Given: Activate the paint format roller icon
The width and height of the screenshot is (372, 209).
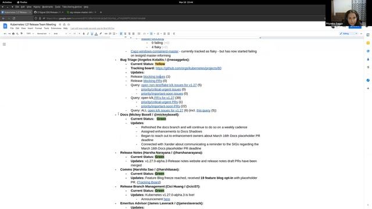Looking at the screenshot, I should pyautogui.click(x=22, y=34).
